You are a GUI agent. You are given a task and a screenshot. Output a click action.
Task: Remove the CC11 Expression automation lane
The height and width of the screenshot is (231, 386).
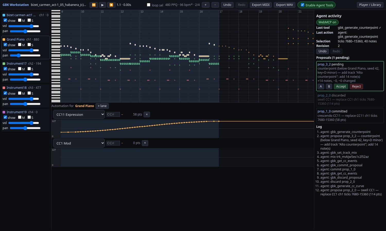(x=147, y=114)
